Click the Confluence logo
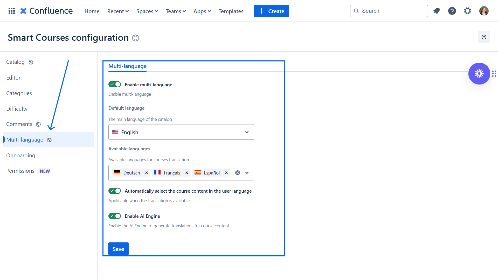 pyautogui.click(x=47, y=11)
